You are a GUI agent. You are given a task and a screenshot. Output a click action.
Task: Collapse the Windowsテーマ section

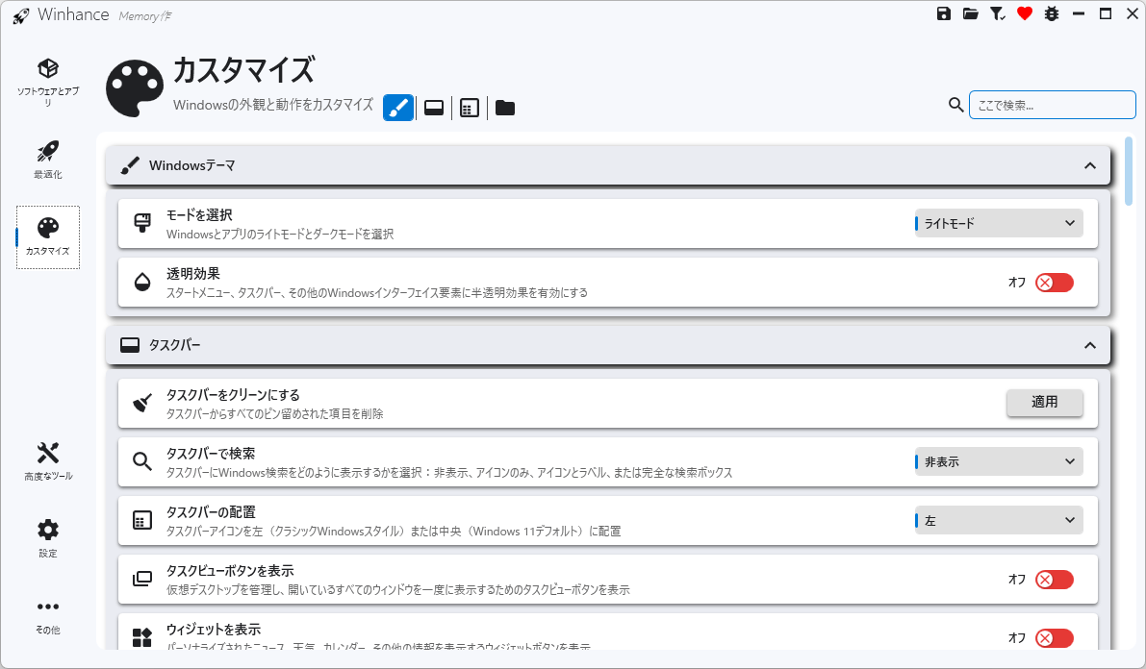(1089, 166)
